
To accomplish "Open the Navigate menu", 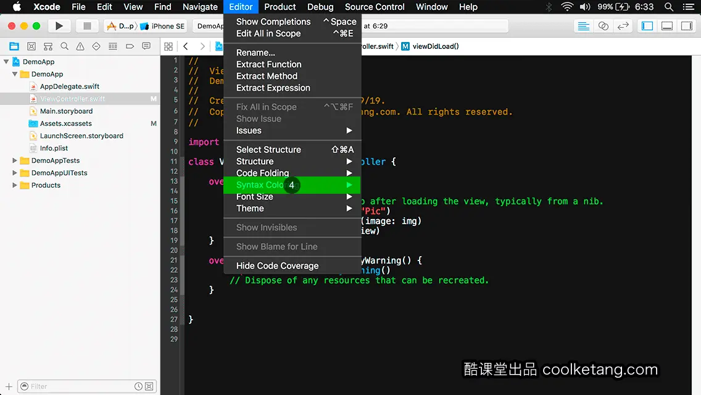I will (x=200, y=7).
